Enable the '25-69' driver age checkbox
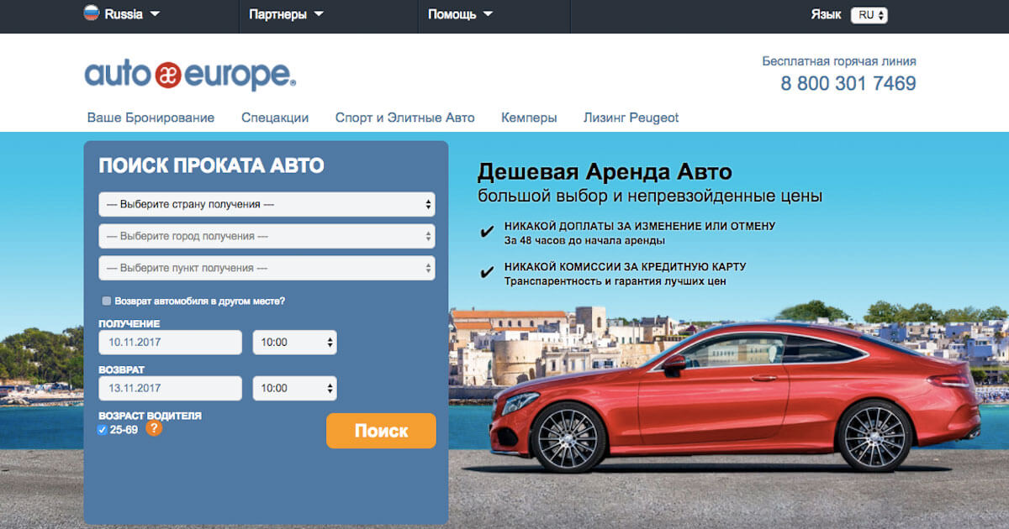This screenshot has width=1009, height=529. (x=103, y=428)
